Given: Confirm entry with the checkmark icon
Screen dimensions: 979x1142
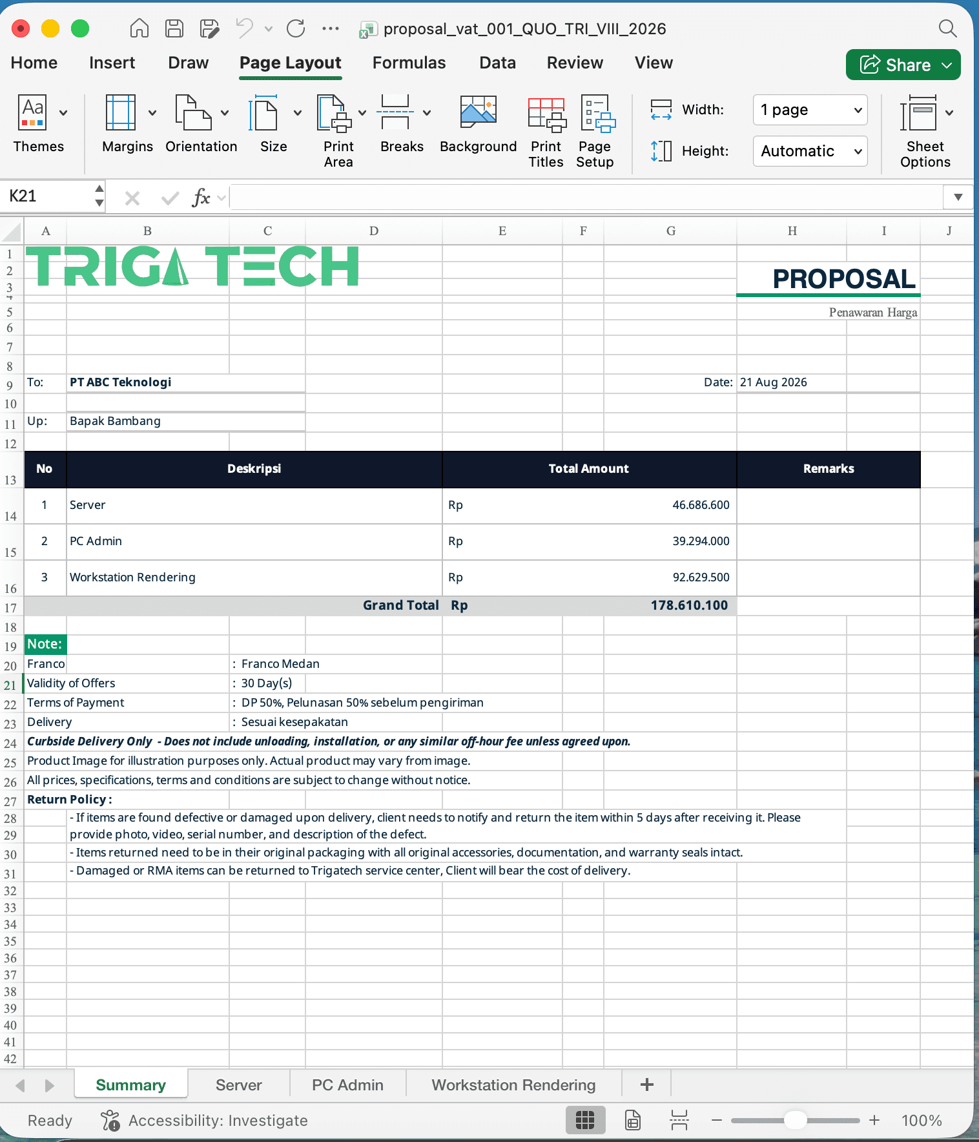Looking at the screenshot, I should 170,198.
